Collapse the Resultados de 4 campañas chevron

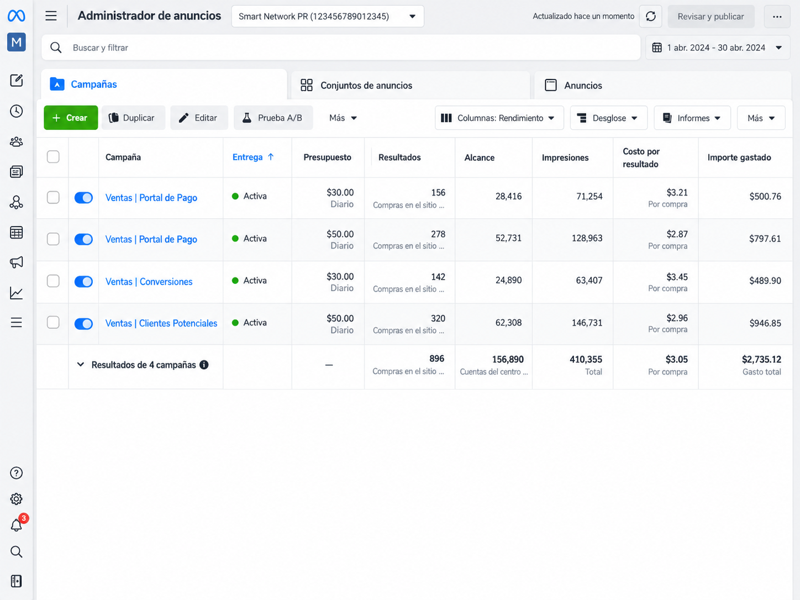click(81, 365)
